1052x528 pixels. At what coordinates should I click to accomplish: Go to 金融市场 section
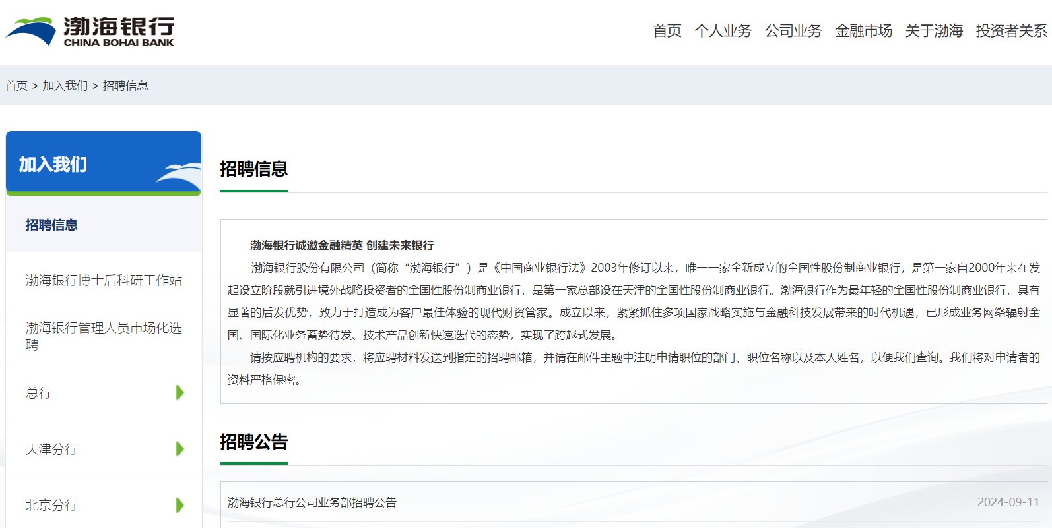[863, 31]
